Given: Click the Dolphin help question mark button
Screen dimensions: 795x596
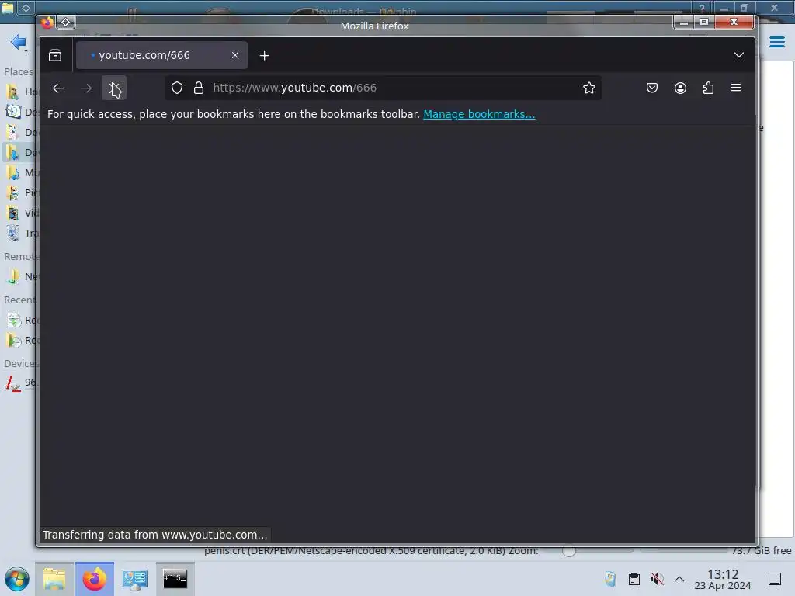Looking at the screenshot, I should (701, 8).
